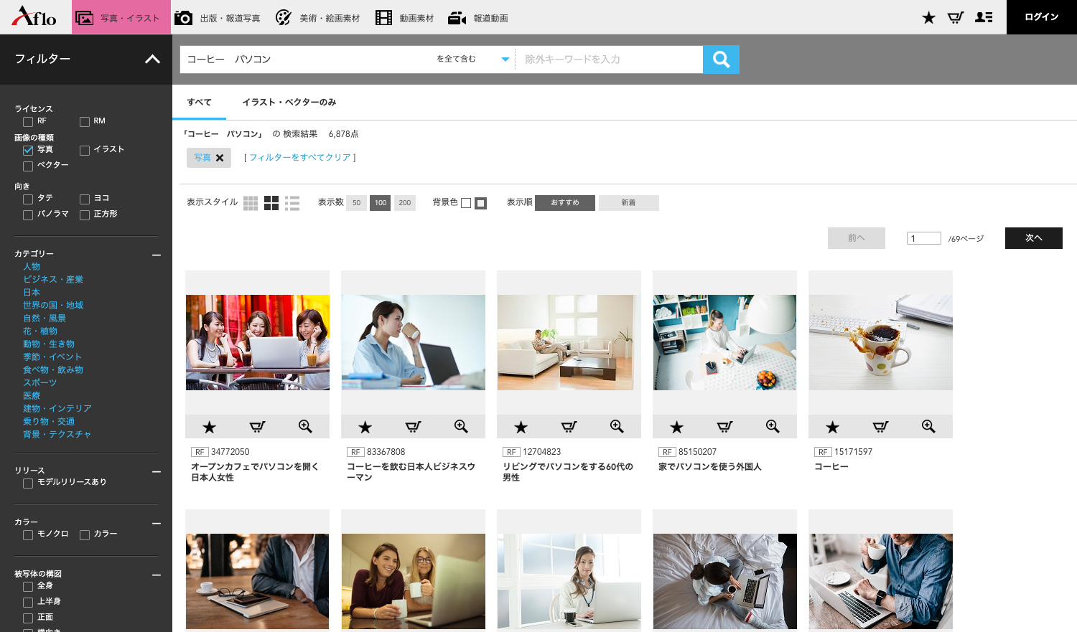Remove the 写真 filter tag
The width and height of the screenshot is (1077, 632).
[220, 158]
